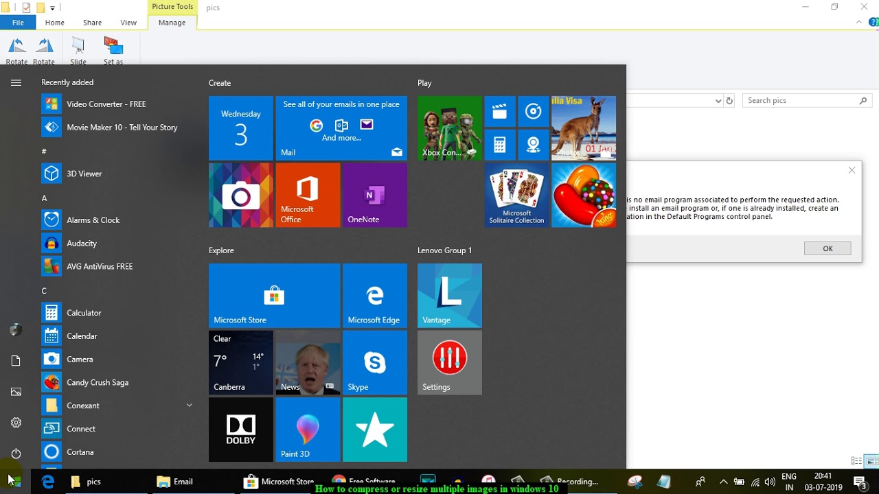Open Lenovo Vantage tile

(x=450, y=296)
